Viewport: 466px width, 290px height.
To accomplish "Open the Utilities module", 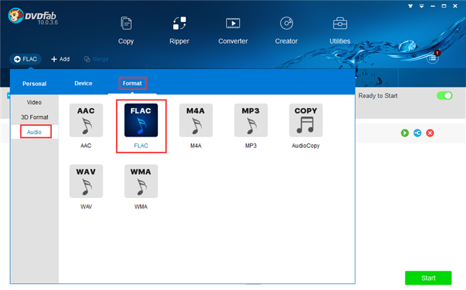I will click(340, 30).
